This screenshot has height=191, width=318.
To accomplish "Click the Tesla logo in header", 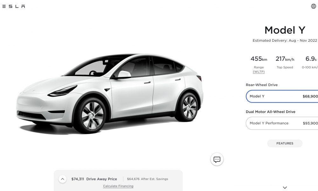I will [13, 6].
